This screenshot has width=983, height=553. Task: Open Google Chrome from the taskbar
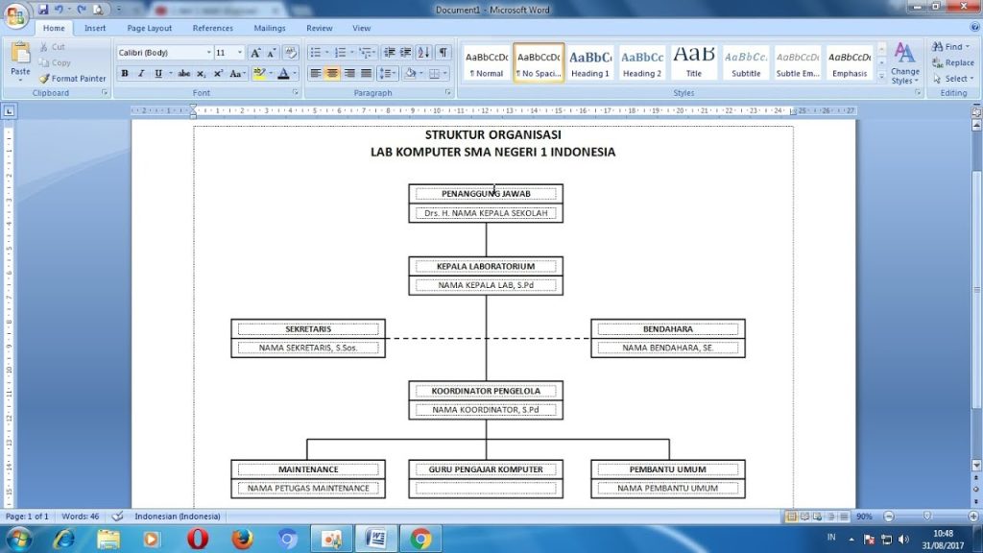(420, 539)
